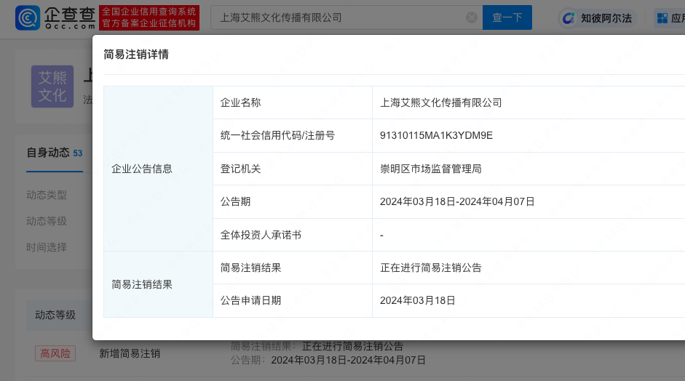The height and width of the screenshot is (381, 685).
Task: Click the red 全国企业信用查询系统 banner
Action: 149,18
